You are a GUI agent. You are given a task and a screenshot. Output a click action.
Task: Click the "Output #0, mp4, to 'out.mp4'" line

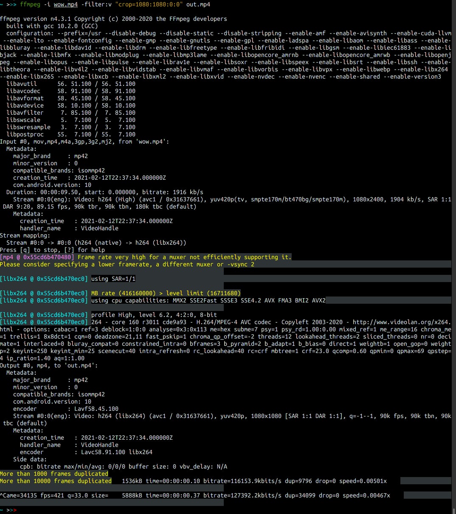click(x=49, y=365)
